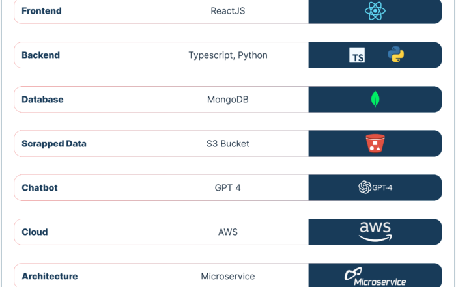The image size is (456, 287).
Task: Click the S3 Bucket text
Action: click(x=228, y=143)
